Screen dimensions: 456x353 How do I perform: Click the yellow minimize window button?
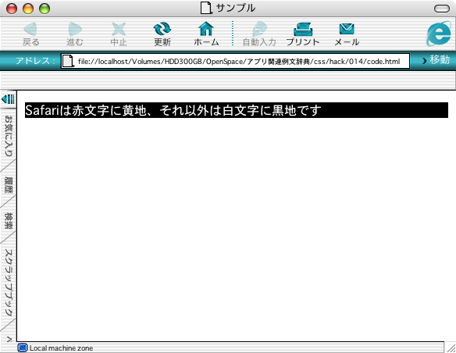pos(28,9)
